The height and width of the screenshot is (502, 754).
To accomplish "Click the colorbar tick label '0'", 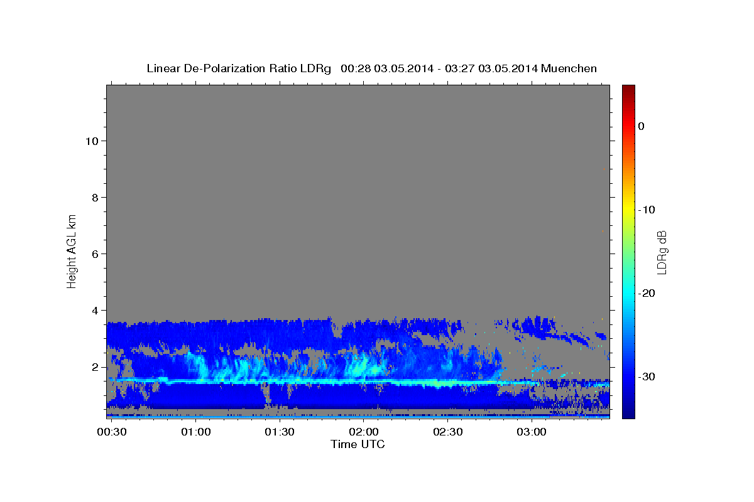I will 642,126.
